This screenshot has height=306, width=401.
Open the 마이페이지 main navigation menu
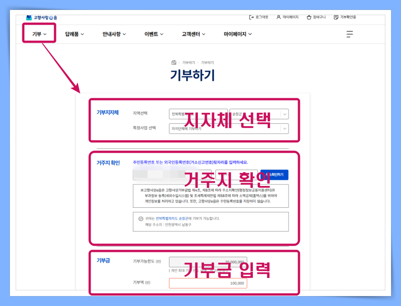(238, 34)
